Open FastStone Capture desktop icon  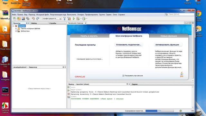coord(5,108)
